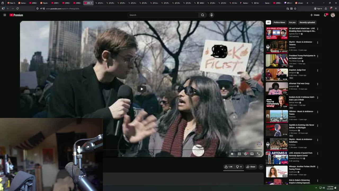Open menu for Oblivion Towns video
This screenshot has height=191, width=339.
pos(318,112)
